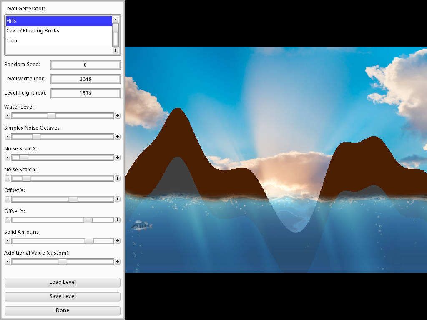Decrease Noise Scale X with minus button
This screenshot has width=427, height=320.
(7, 157)
